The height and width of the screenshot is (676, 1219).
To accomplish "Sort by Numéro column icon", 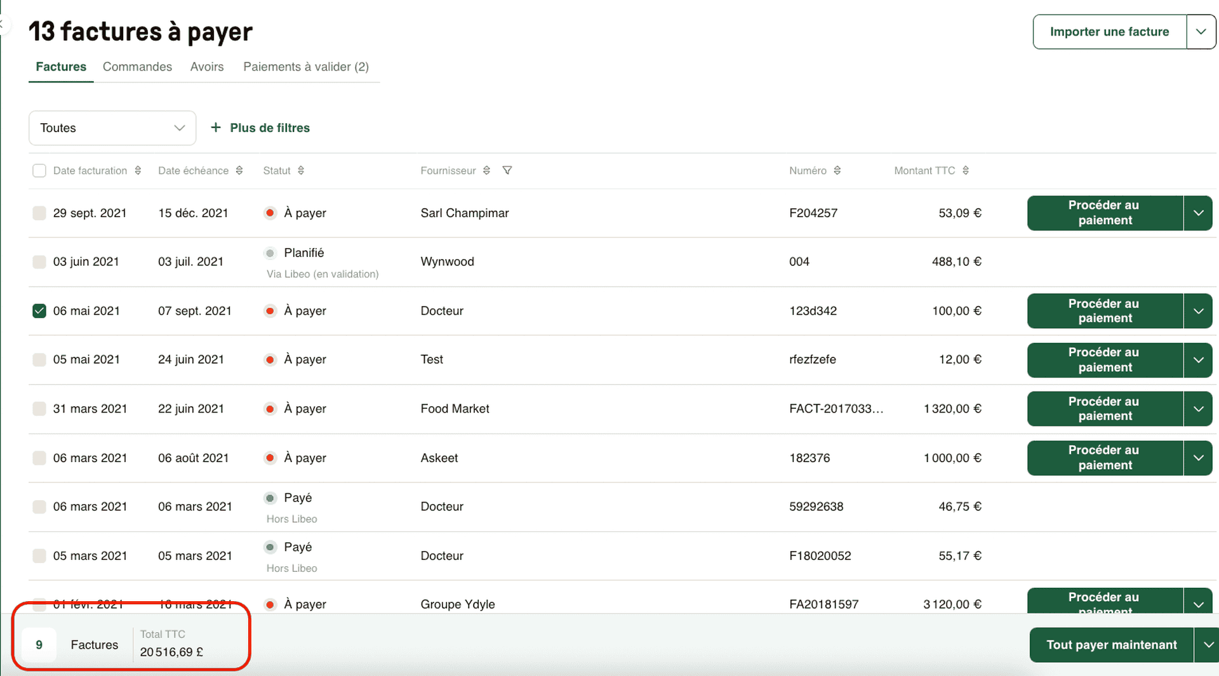I will pos(837,171).
